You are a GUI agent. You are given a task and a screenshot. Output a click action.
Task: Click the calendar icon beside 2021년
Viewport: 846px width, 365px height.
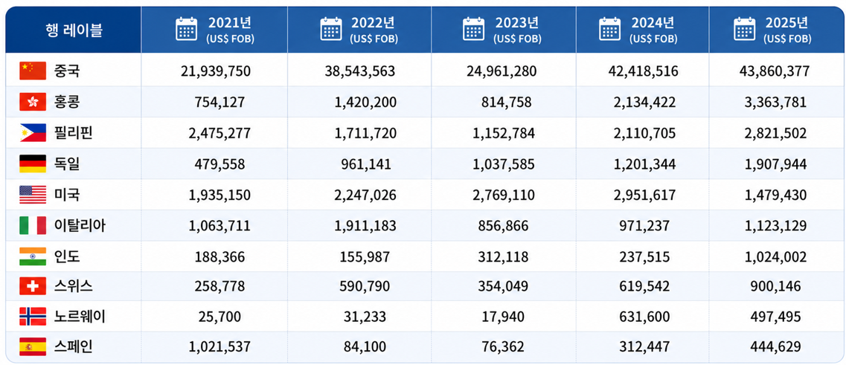click(187, 29)
